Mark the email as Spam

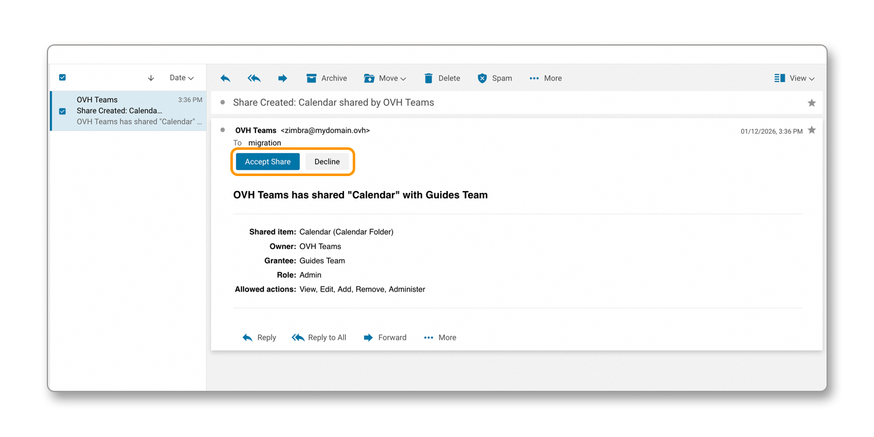pyautogui.click(x=495, y=78)
